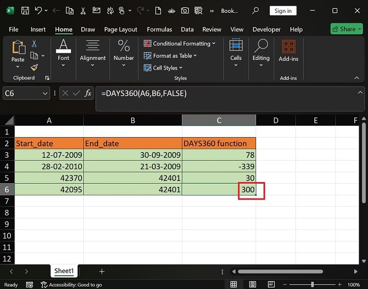The image size is (368, 289).
Task: Click the camera icon in quick access toolbar
Action: (184, 11)
